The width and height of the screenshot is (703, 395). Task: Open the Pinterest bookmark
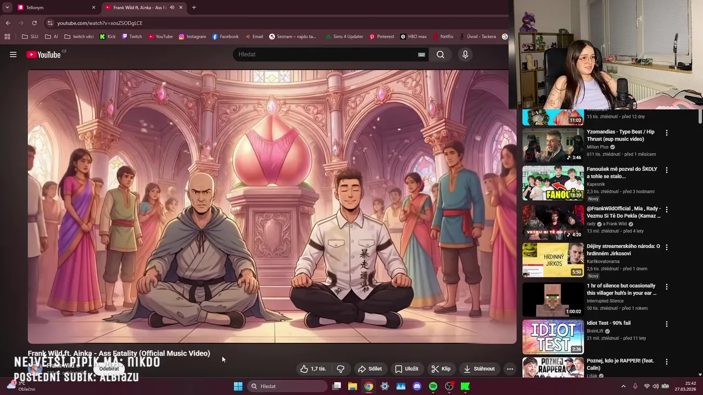click(382, 37)
